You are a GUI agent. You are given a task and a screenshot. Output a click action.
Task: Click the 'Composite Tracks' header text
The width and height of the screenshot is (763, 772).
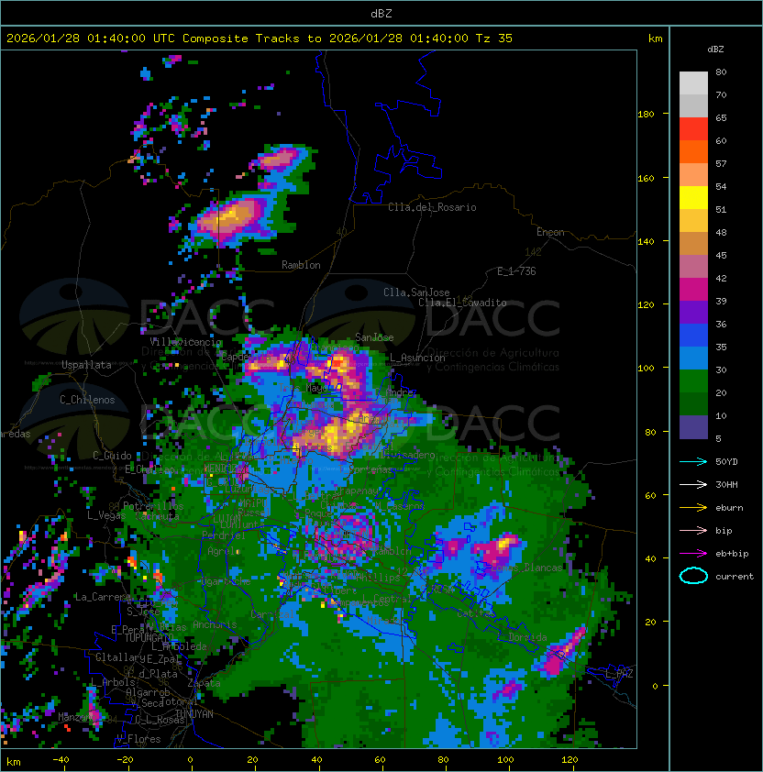pyautogui.click(x=241, y=39)
